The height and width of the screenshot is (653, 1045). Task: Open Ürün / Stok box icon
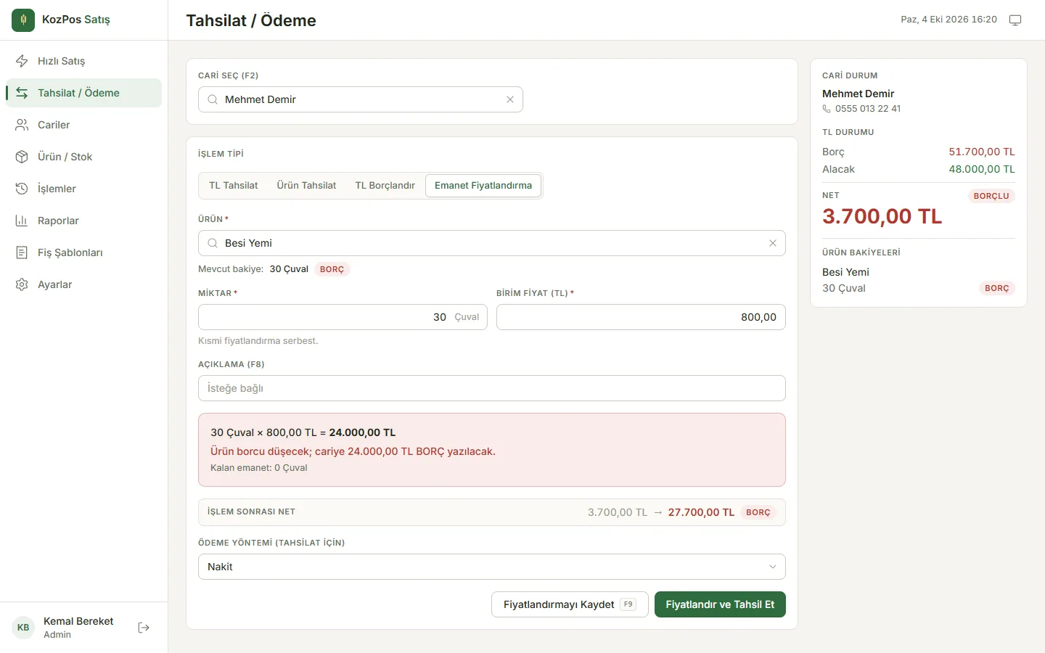[x=22, y=157]
